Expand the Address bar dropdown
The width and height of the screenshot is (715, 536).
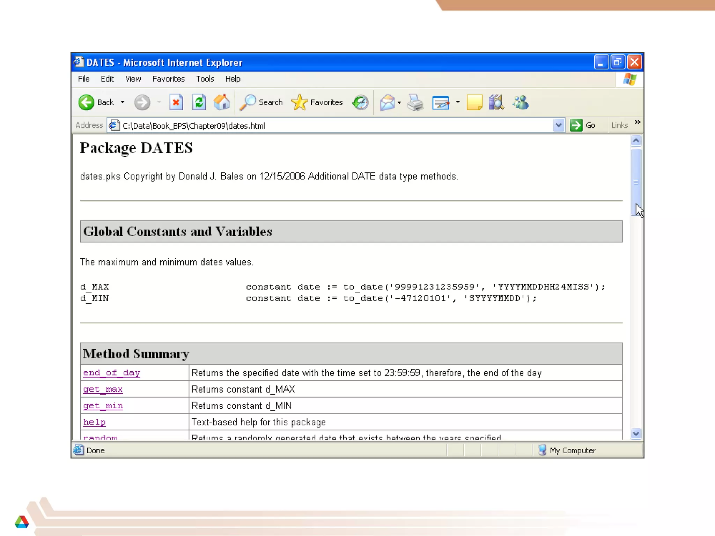click(x=559, y=125)
